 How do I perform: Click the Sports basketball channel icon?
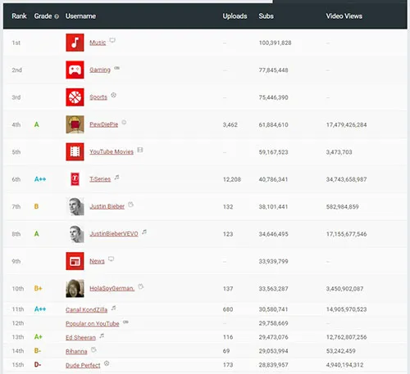(x=75, y=97)
